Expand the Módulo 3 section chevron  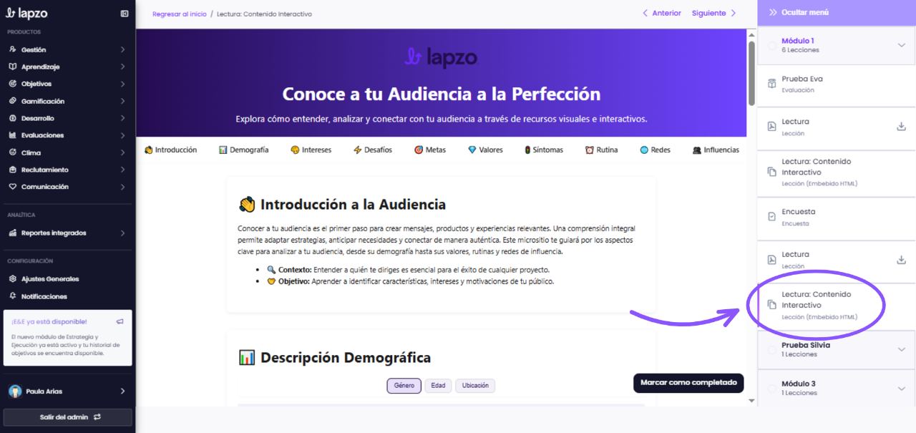901,388
